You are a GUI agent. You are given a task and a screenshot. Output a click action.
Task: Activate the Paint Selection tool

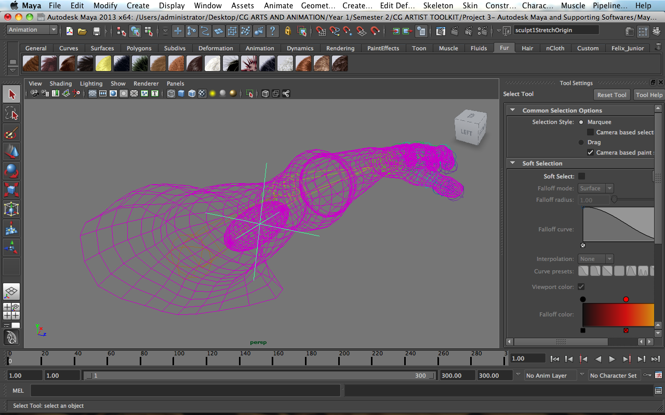click(11, 133)
